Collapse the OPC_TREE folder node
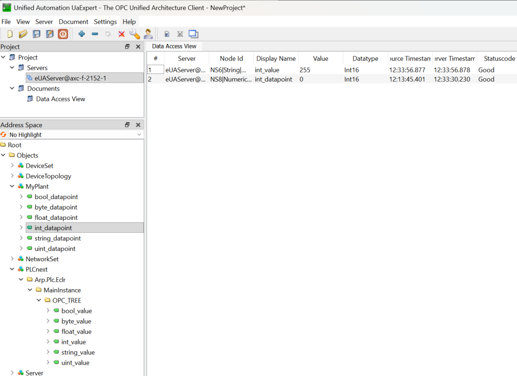517x376 pixels. pos(39,300)
